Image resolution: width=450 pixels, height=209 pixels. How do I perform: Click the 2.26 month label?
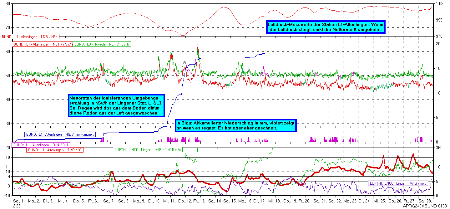click(17, 206)
